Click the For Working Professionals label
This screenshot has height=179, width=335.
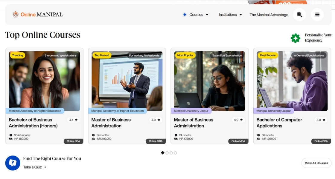pos(144,55)
